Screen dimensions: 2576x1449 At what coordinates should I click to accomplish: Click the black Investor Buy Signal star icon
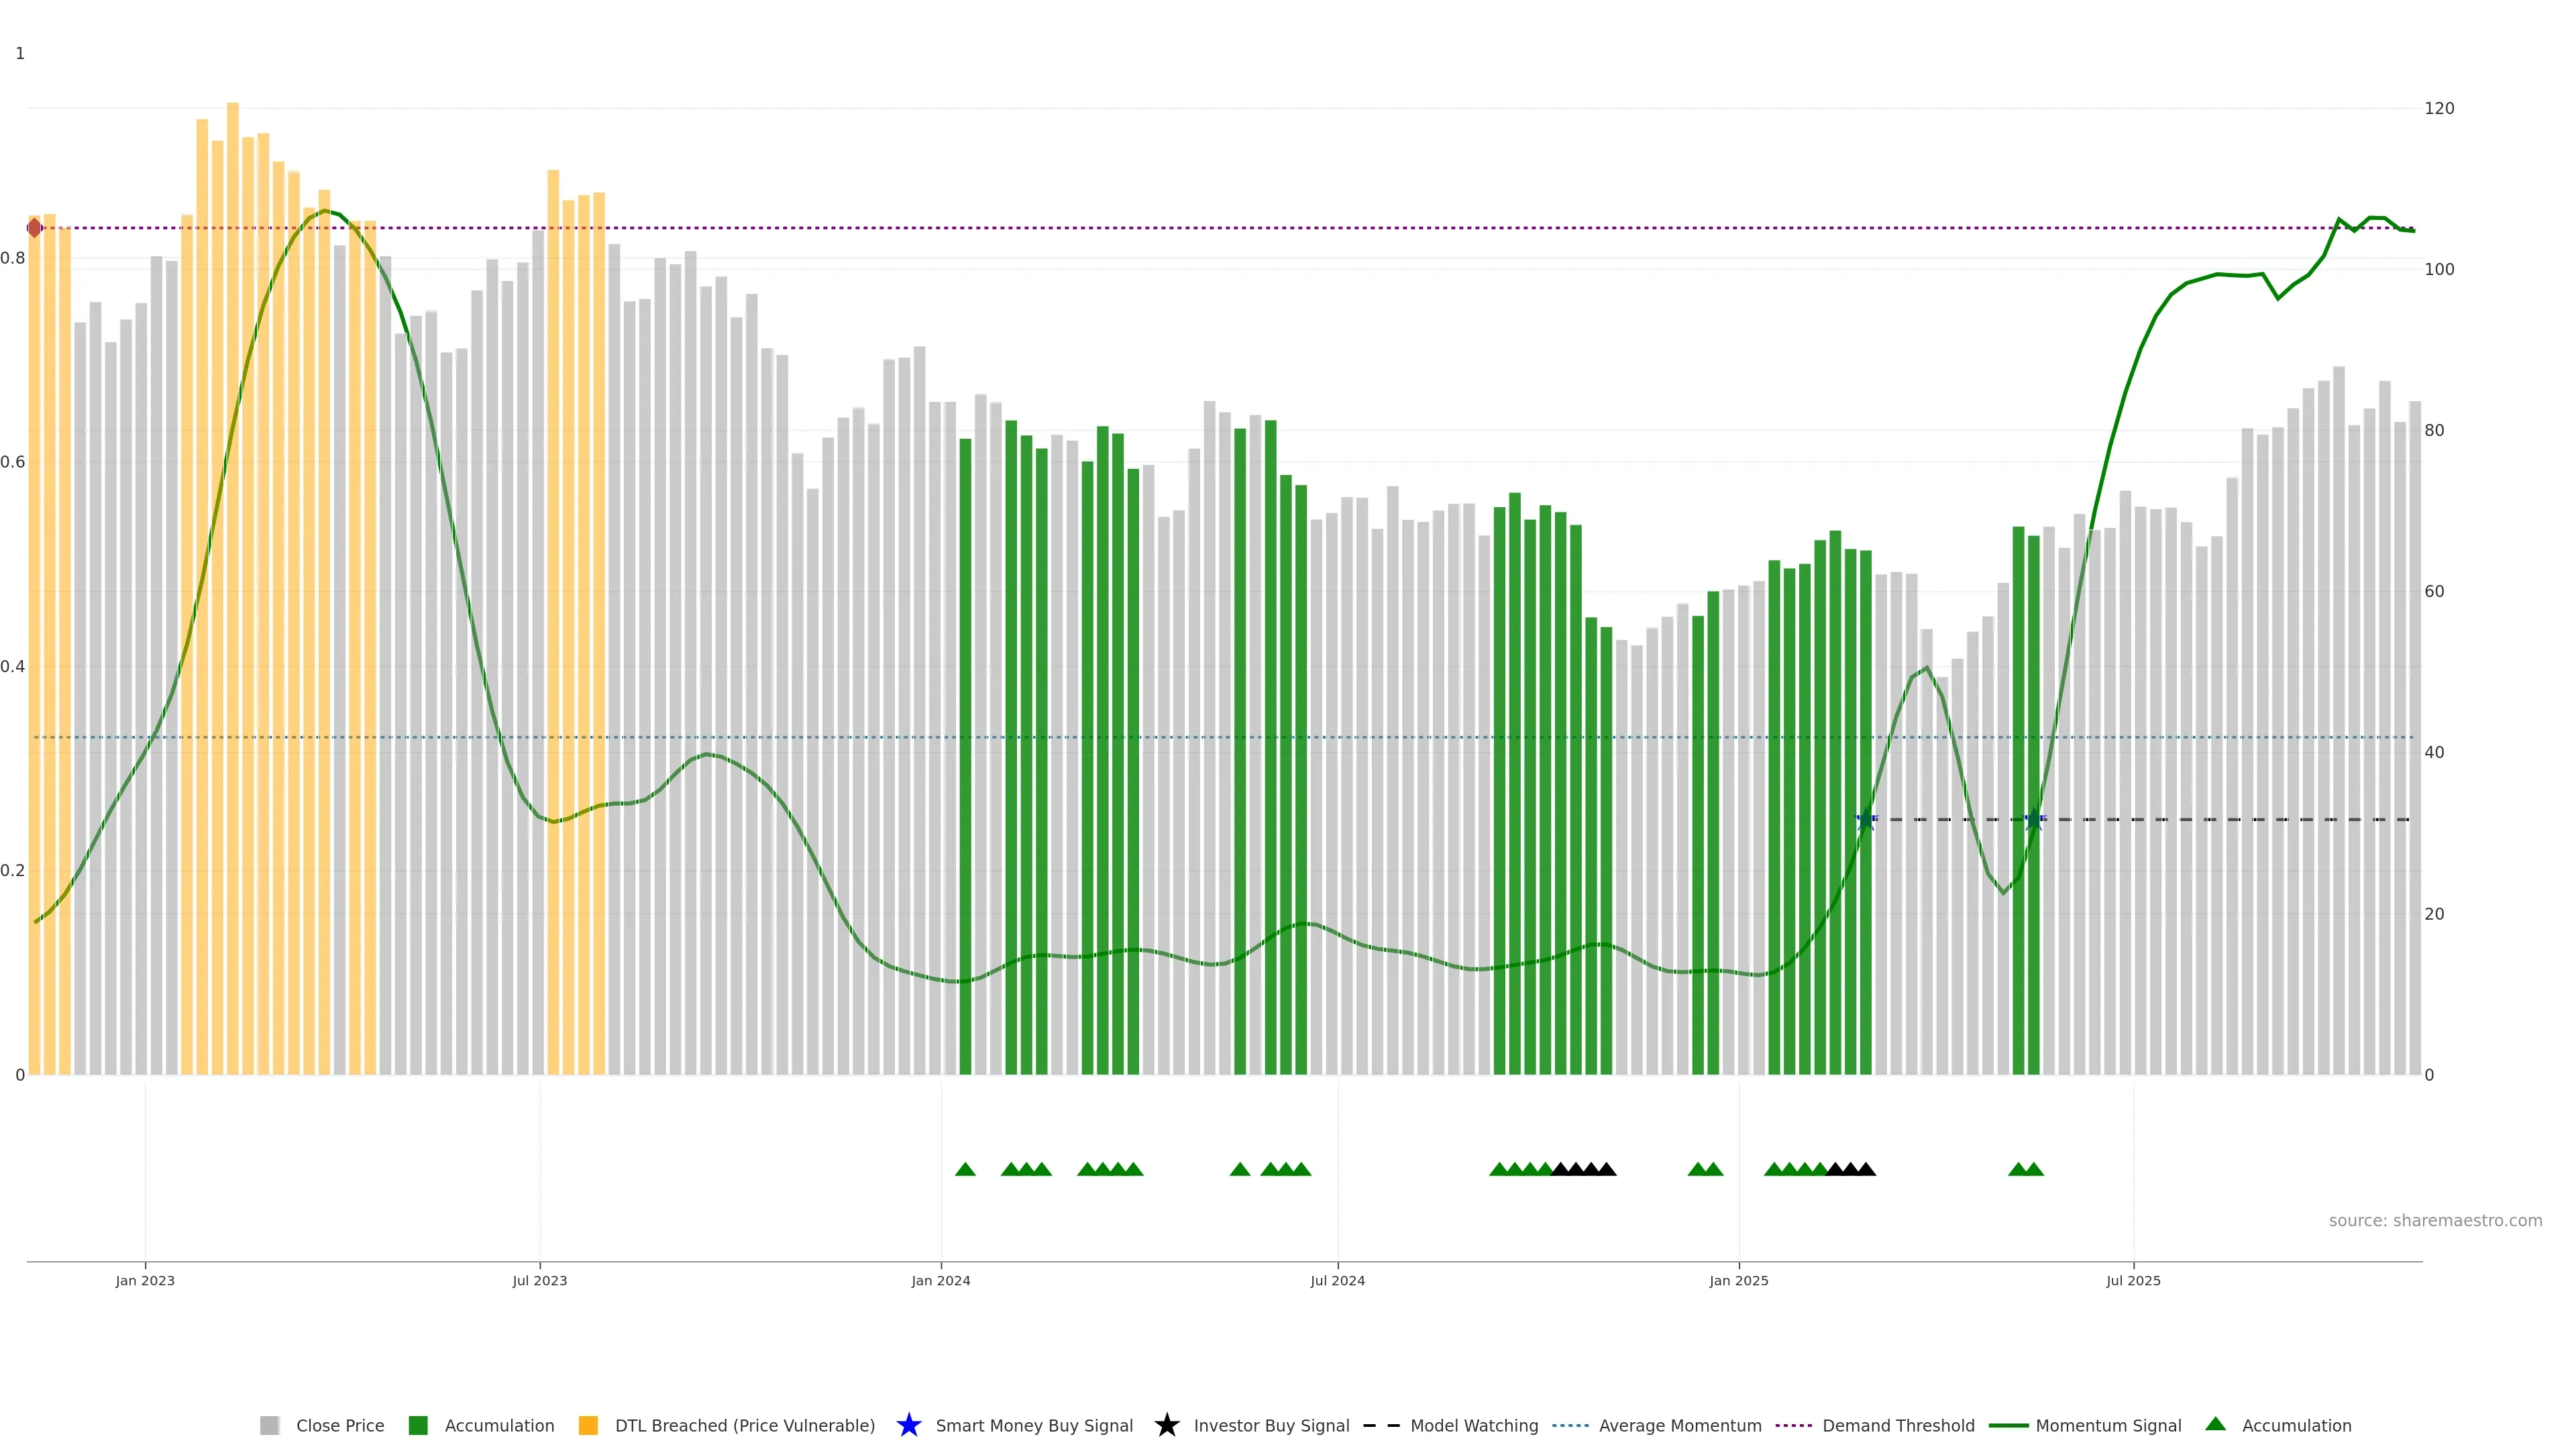tap(1166, 1425)
